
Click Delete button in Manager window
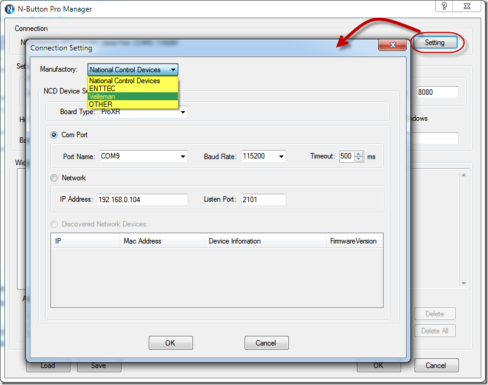(435, 314)
